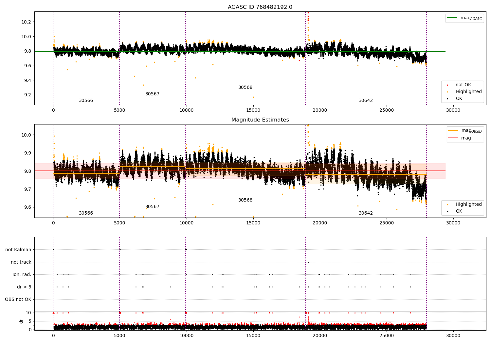Click y-tick 9.2 on top plot
Viewport: 491px width, 343px height.
27,95
